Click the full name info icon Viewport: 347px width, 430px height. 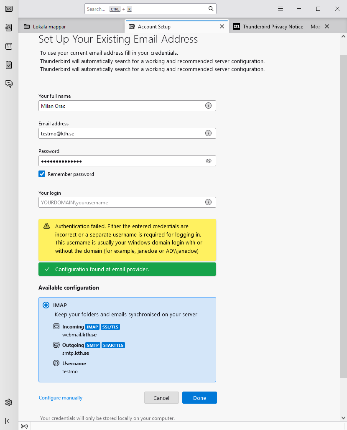click(208, 106)
